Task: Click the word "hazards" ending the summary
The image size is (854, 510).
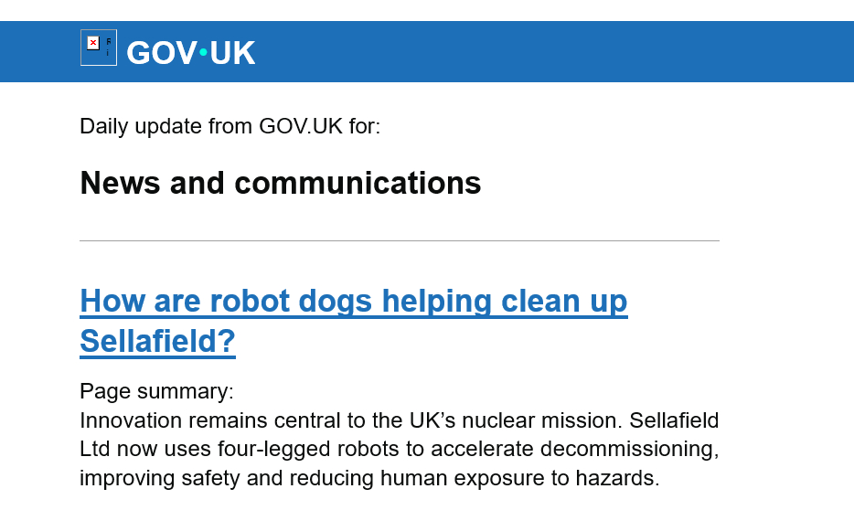Action: (621, 478)
